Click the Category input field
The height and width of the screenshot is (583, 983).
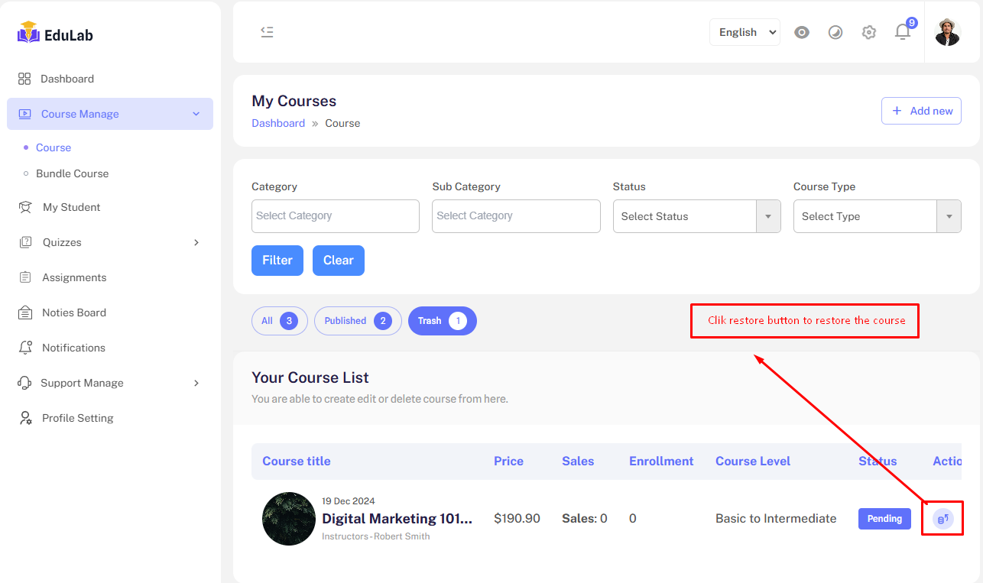(x=335, y=216)
